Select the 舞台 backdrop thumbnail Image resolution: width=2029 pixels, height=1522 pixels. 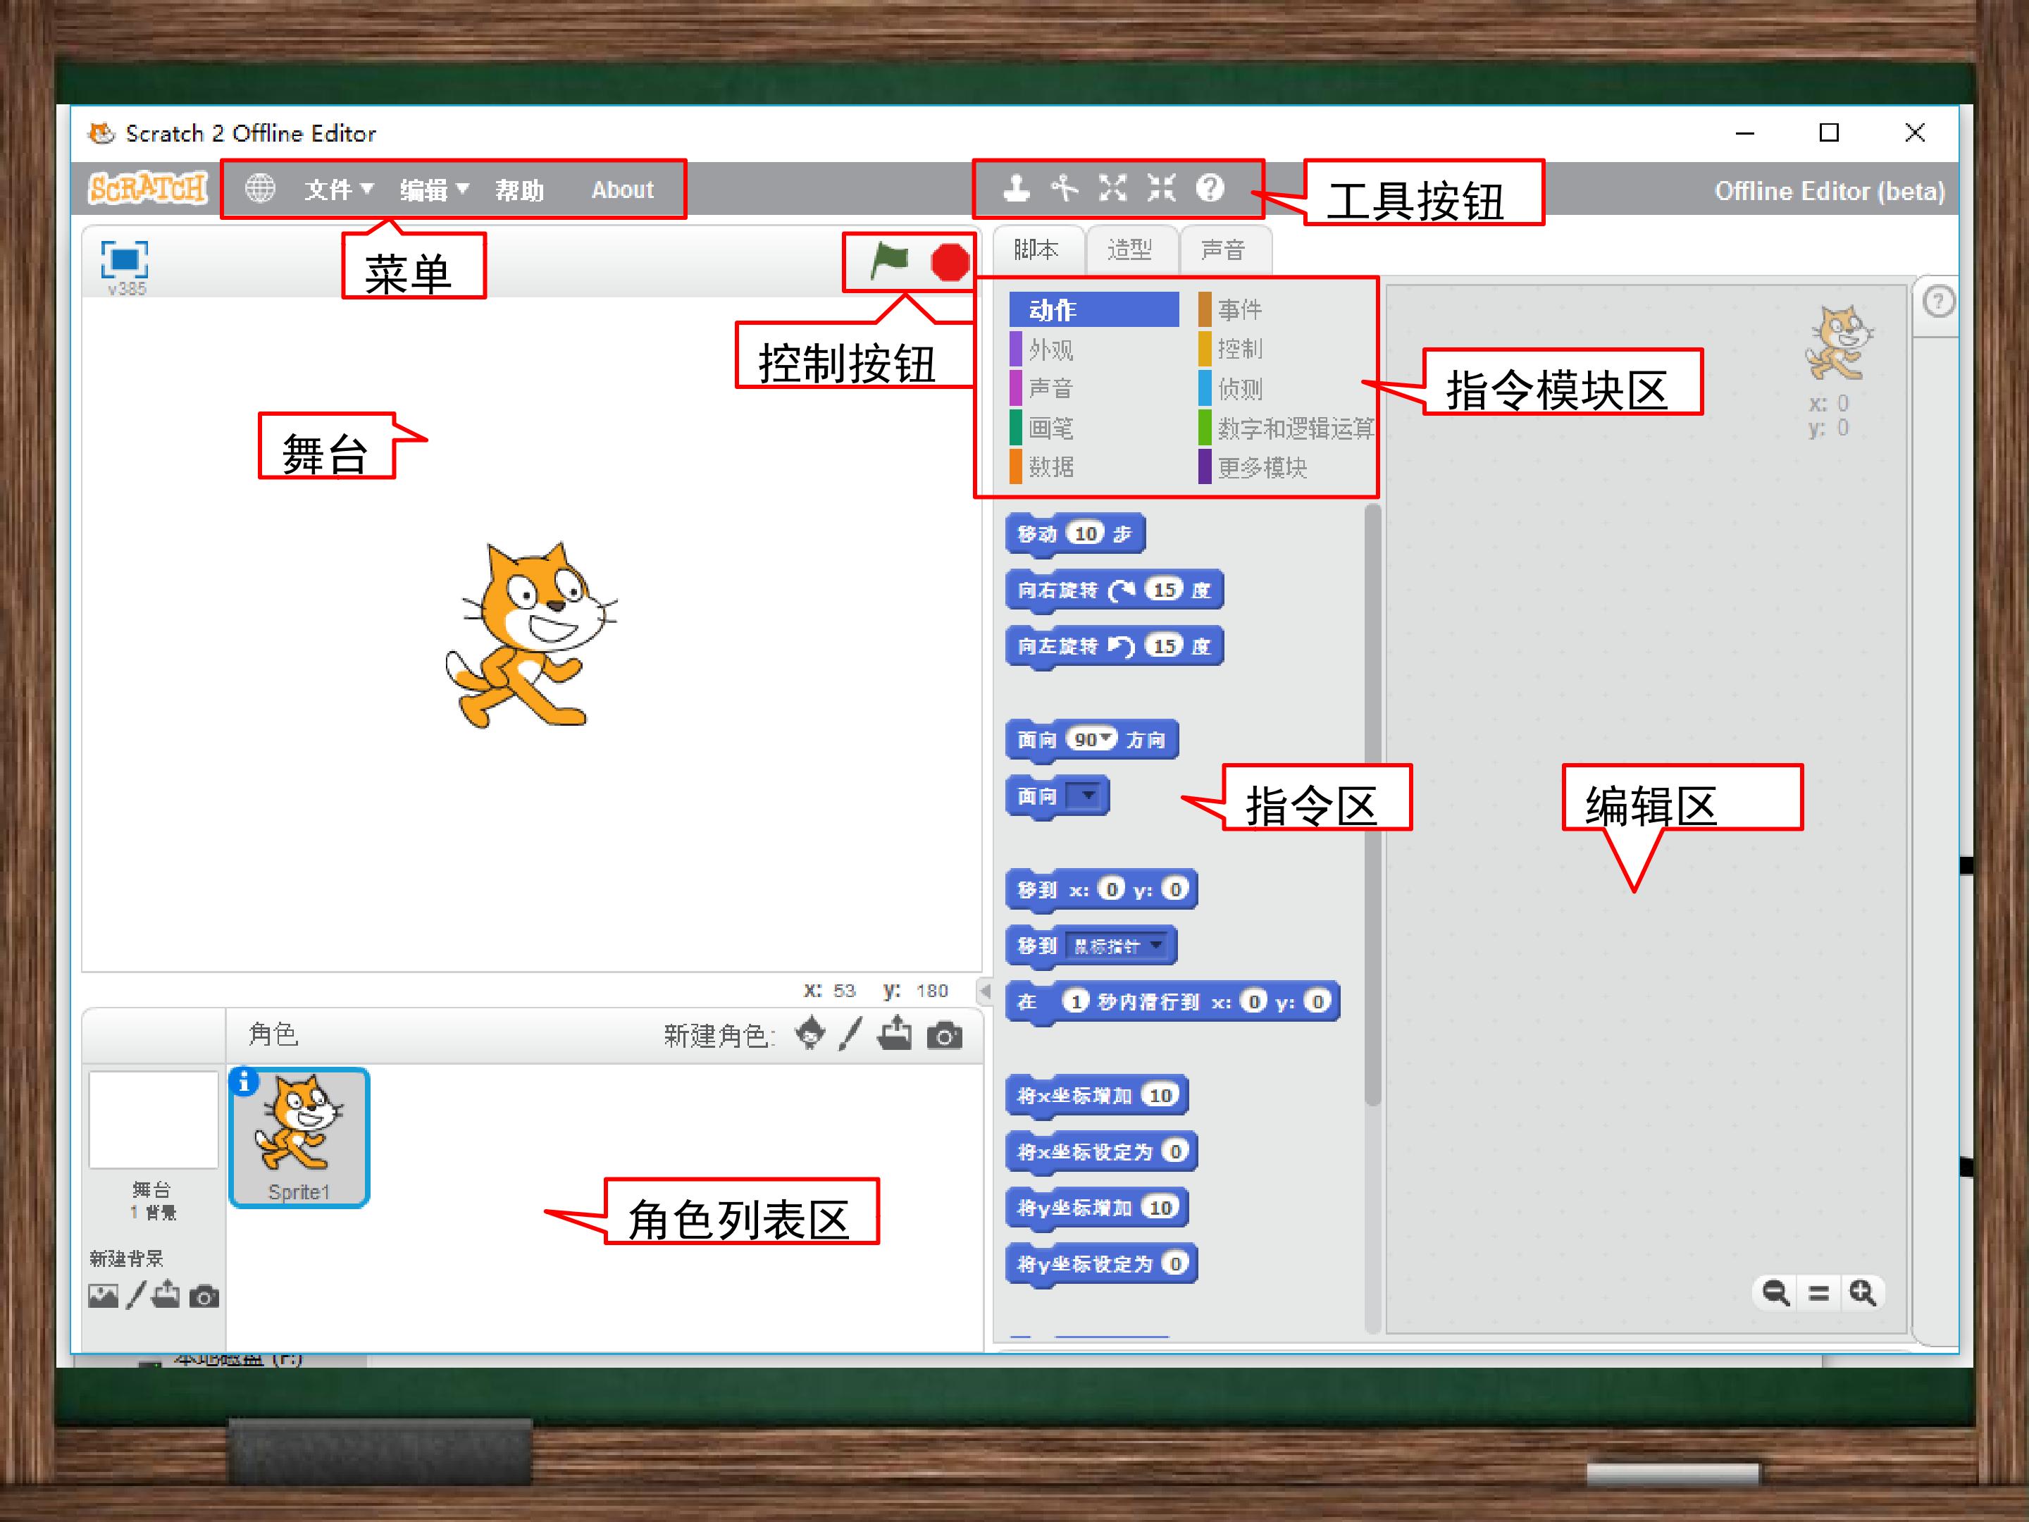(x=153, y=1120)
